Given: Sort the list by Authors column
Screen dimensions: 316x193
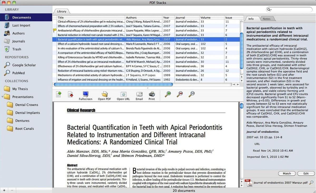Looking at the screenshot, I should [x=144, y=18].
